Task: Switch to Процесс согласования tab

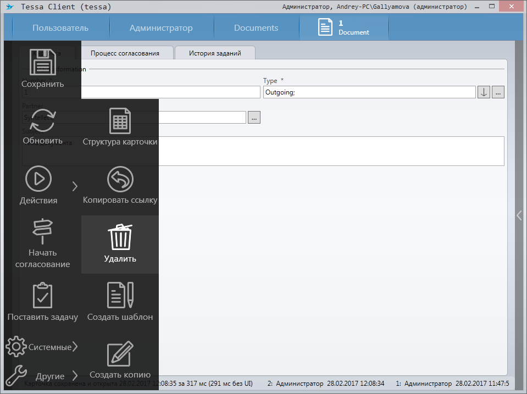Action: tap(125, 53)
